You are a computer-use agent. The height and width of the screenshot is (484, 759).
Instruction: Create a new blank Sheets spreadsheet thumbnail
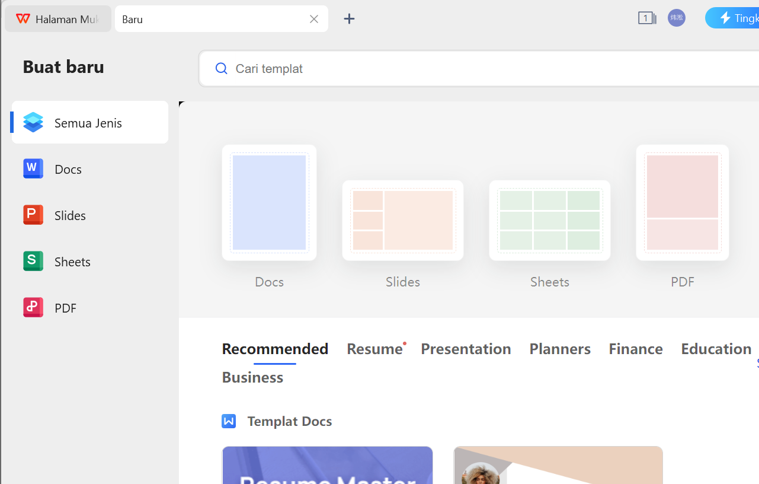coord(550,220)
